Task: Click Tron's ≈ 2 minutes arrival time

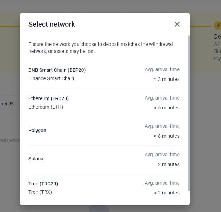Action: click(x=167, y=193)
